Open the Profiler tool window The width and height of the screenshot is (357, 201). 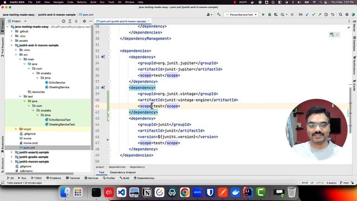tap(109, 178)
